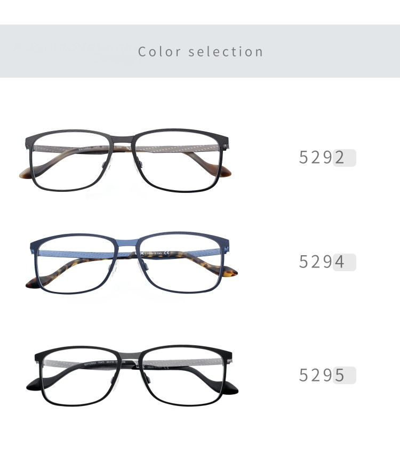Choose the blue glasses with tortoise temples
Viewport: 400px width, 455px height.
[x=131, y=263]
